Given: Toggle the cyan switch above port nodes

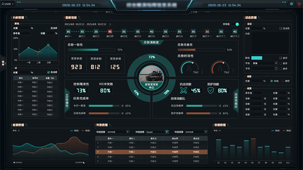Looking at the screenshot, I should coord(235,24).
